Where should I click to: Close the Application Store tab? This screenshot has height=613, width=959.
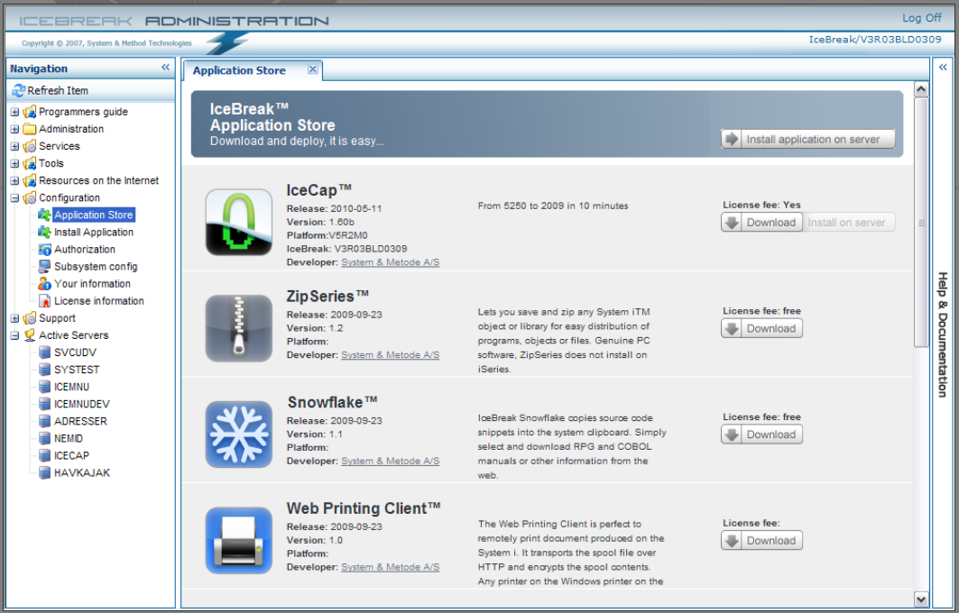coord(312,69)
